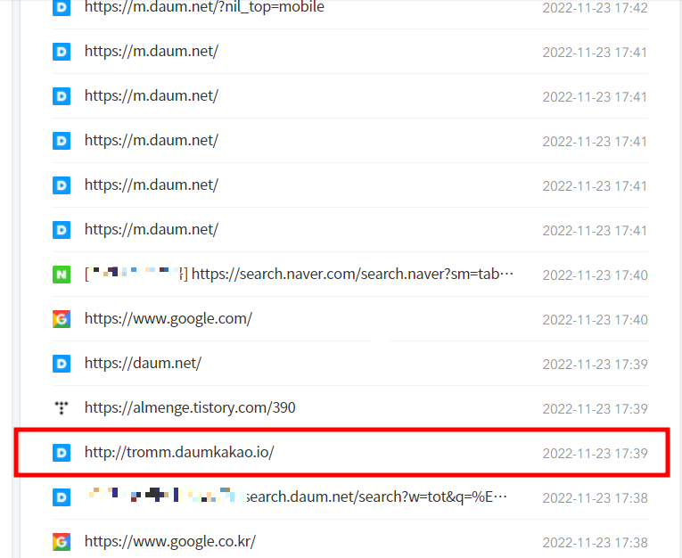Select the timestamp of the search.daum.net row
682x558 pixels.
coord(595,498)
